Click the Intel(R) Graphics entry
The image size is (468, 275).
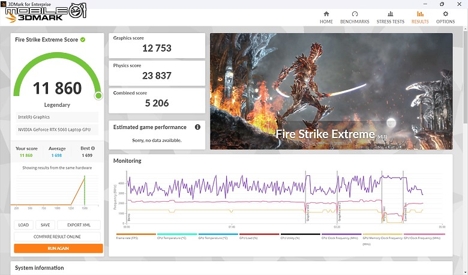click(x=57, y=117)
